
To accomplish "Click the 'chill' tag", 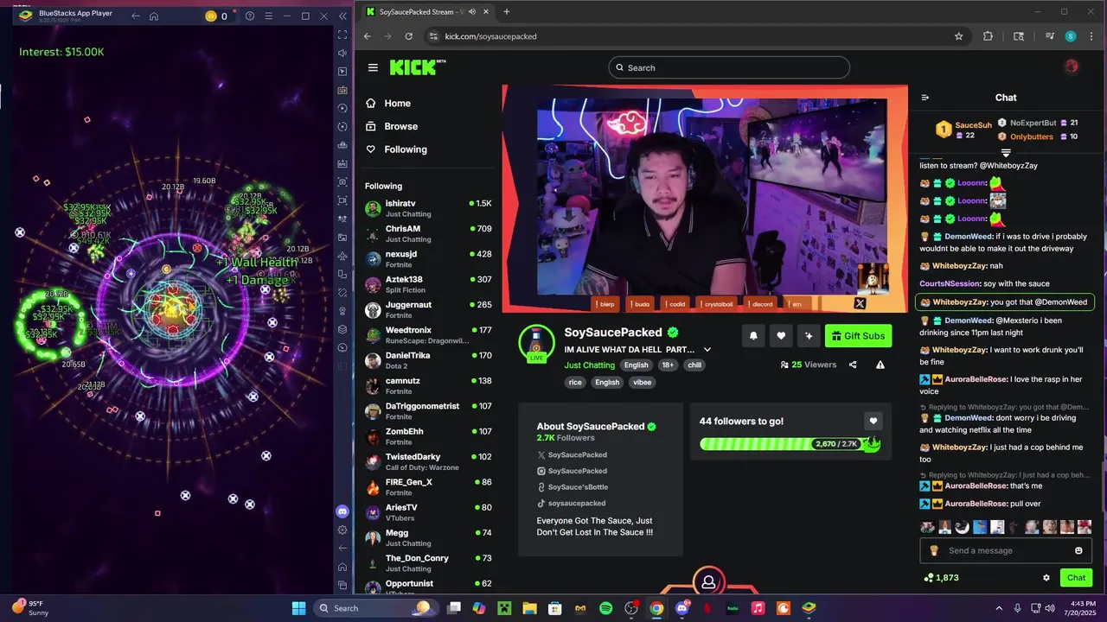I will click(x=694, y=365).
